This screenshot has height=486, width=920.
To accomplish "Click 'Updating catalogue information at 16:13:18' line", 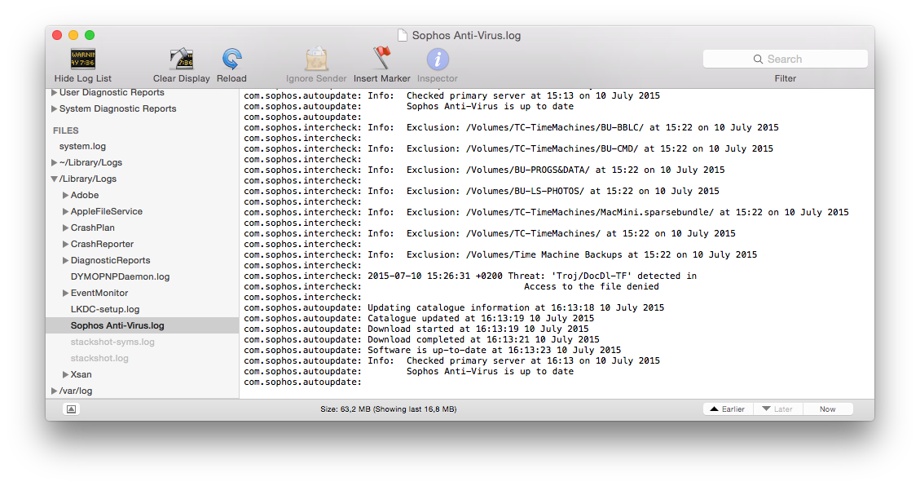I will (454, 308).
